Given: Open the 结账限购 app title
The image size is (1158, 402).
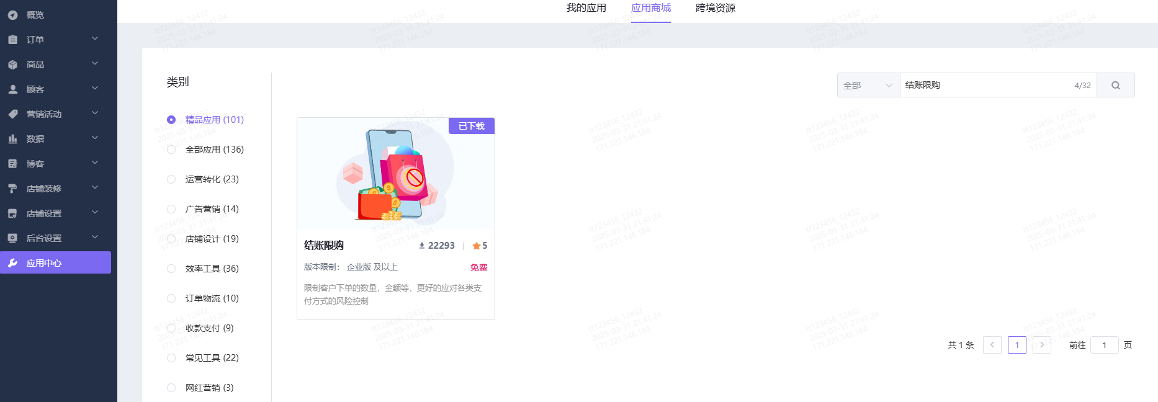Looking at the screenshot, I should pyautogui.click(x=324, y=246).
